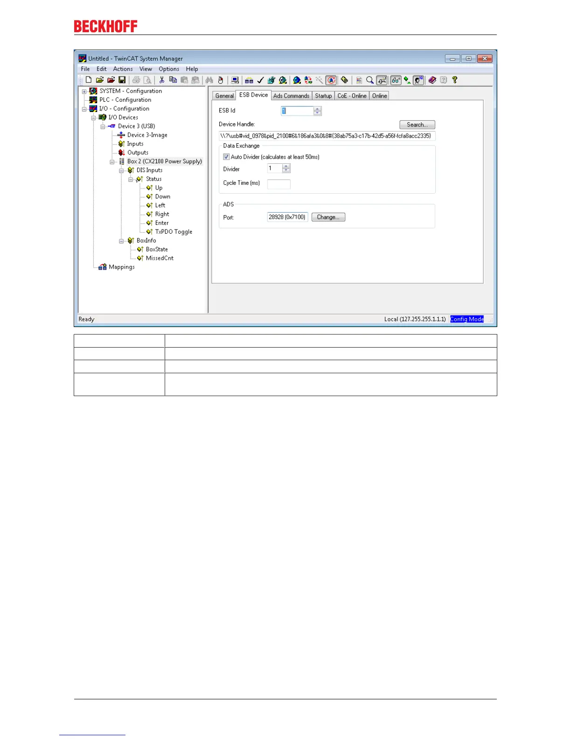Click the red Toggle Free Run icon

tap(331, 80)
